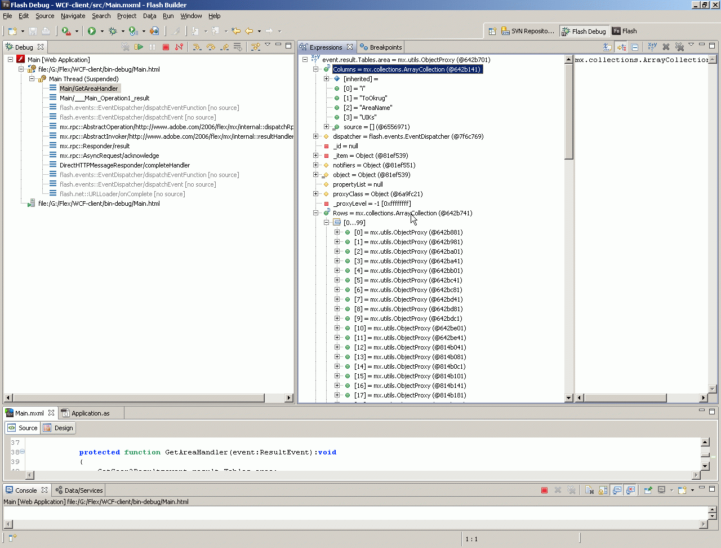Switch editor to Design mode
Image resolution: width=721 pixels, height=548 pixels.
click(58, 428)
